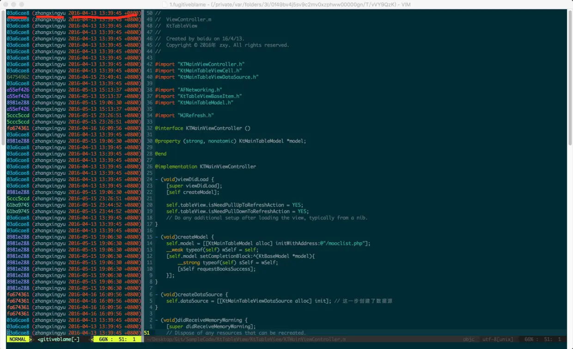The height and width of the screenshot is (349, 573).
Task: Click the #import "AFNetworking.h" line
Action: click(x=189, y=90)
